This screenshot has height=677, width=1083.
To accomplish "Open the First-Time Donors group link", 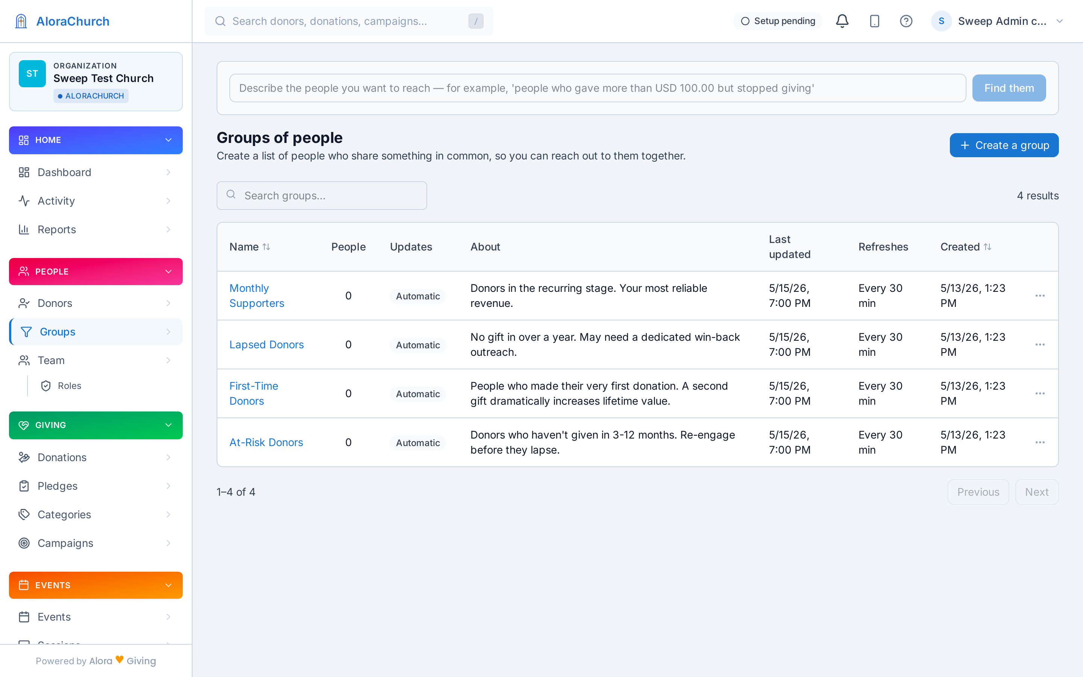I will [x=254, y=393].
